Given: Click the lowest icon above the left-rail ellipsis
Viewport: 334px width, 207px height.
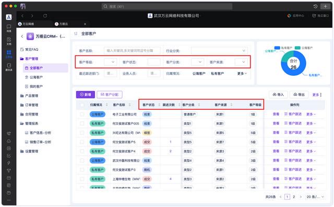Looking at the screenshot, I should [9, 193].
